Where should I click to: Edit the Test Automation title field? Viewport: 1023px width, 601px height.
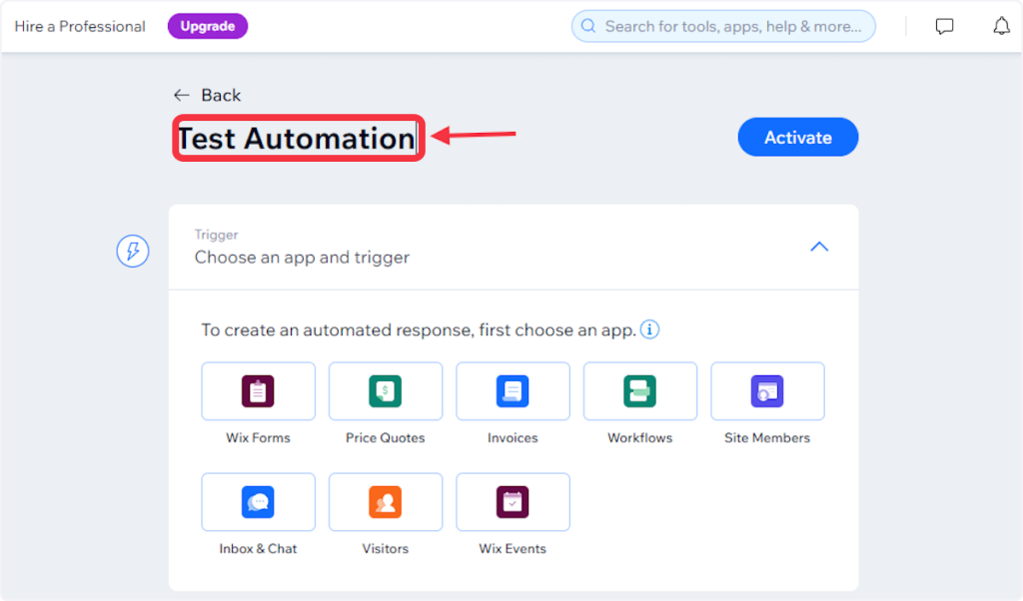pyautogui.click(x=297, y=139)
